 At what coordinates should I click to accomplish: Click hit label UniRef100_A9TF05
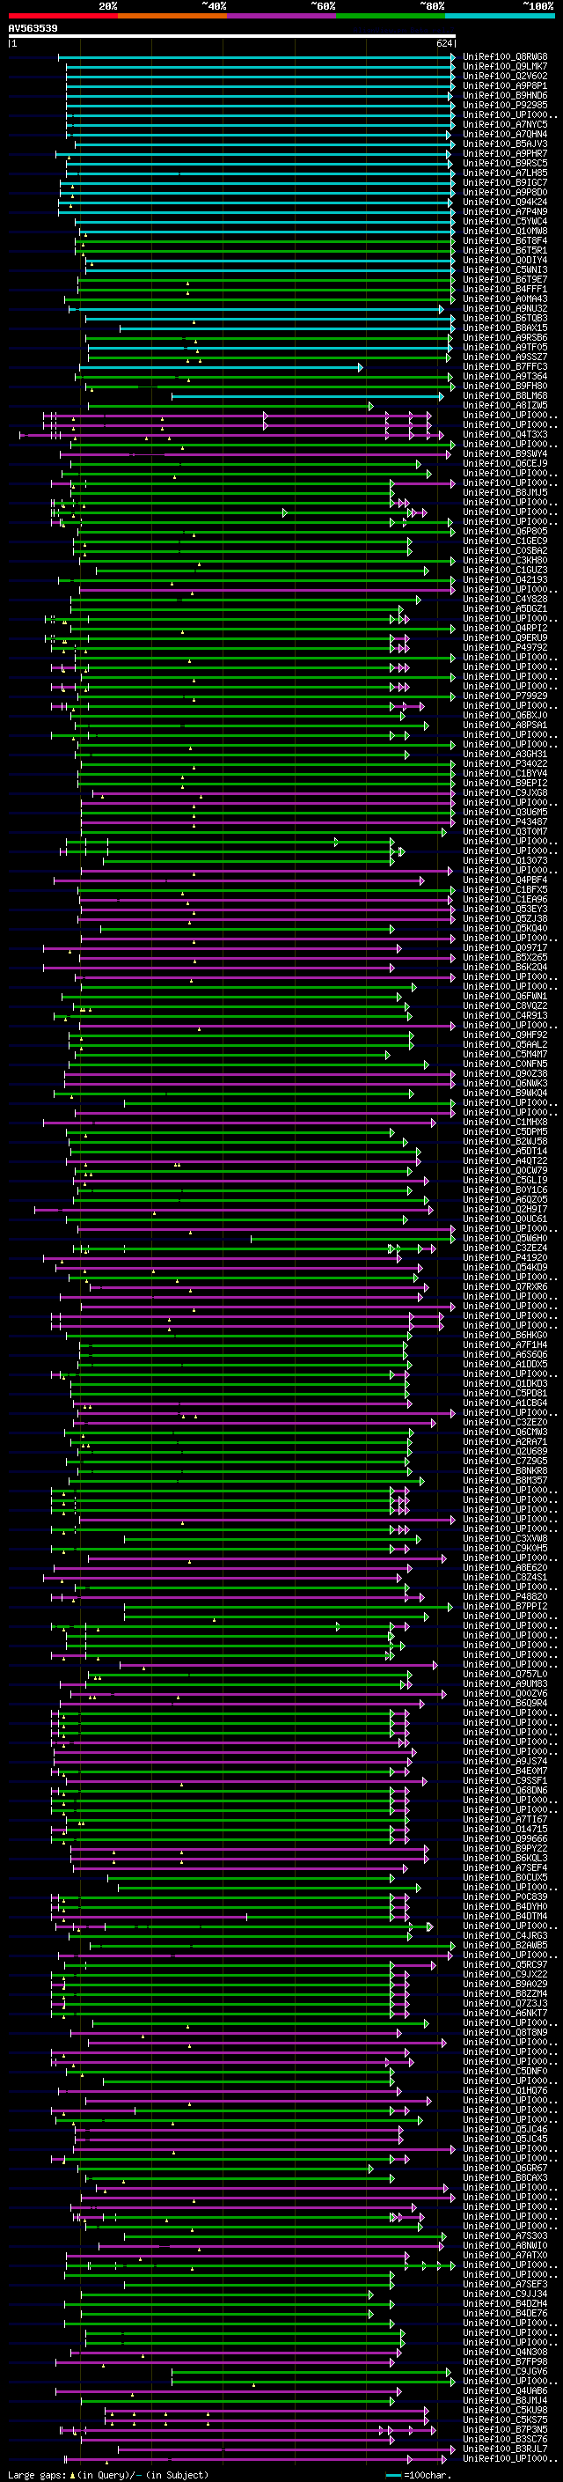[505, 347]
